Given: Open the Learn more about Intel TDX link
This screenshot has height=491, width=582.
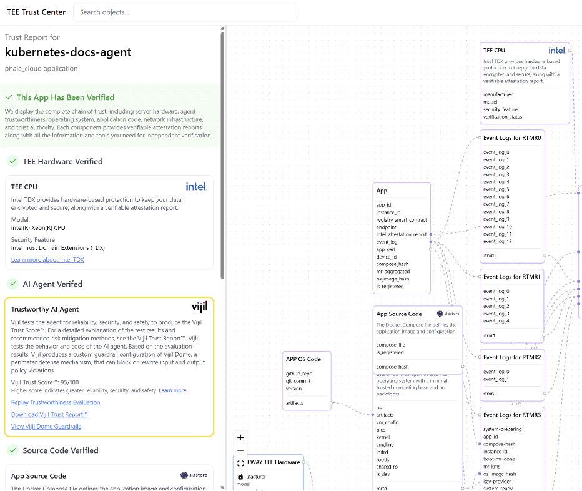Looking at the screenshot, I should tap(47, 260).
